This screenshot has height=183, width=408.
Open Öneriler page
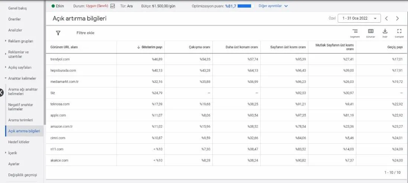tap(14, 19)
